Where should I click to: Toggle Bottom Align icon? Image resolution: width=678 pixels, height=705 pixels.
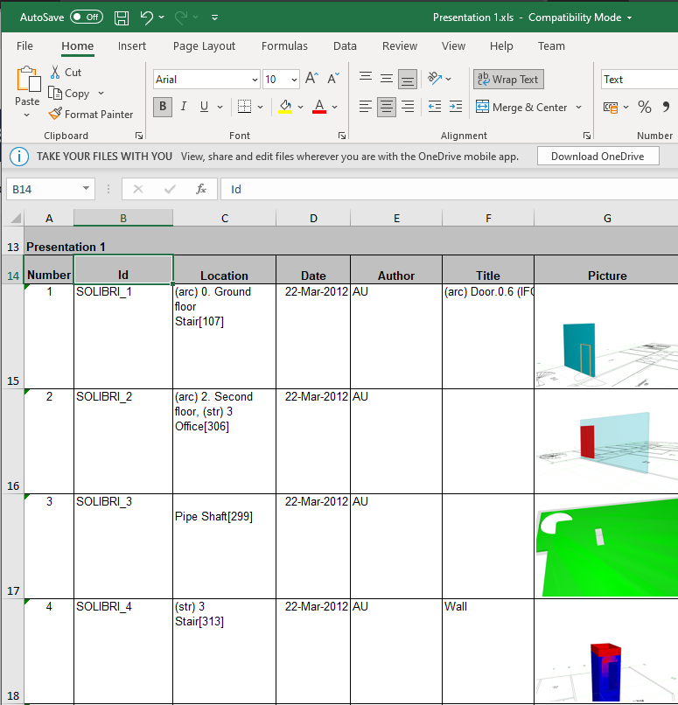408,79
